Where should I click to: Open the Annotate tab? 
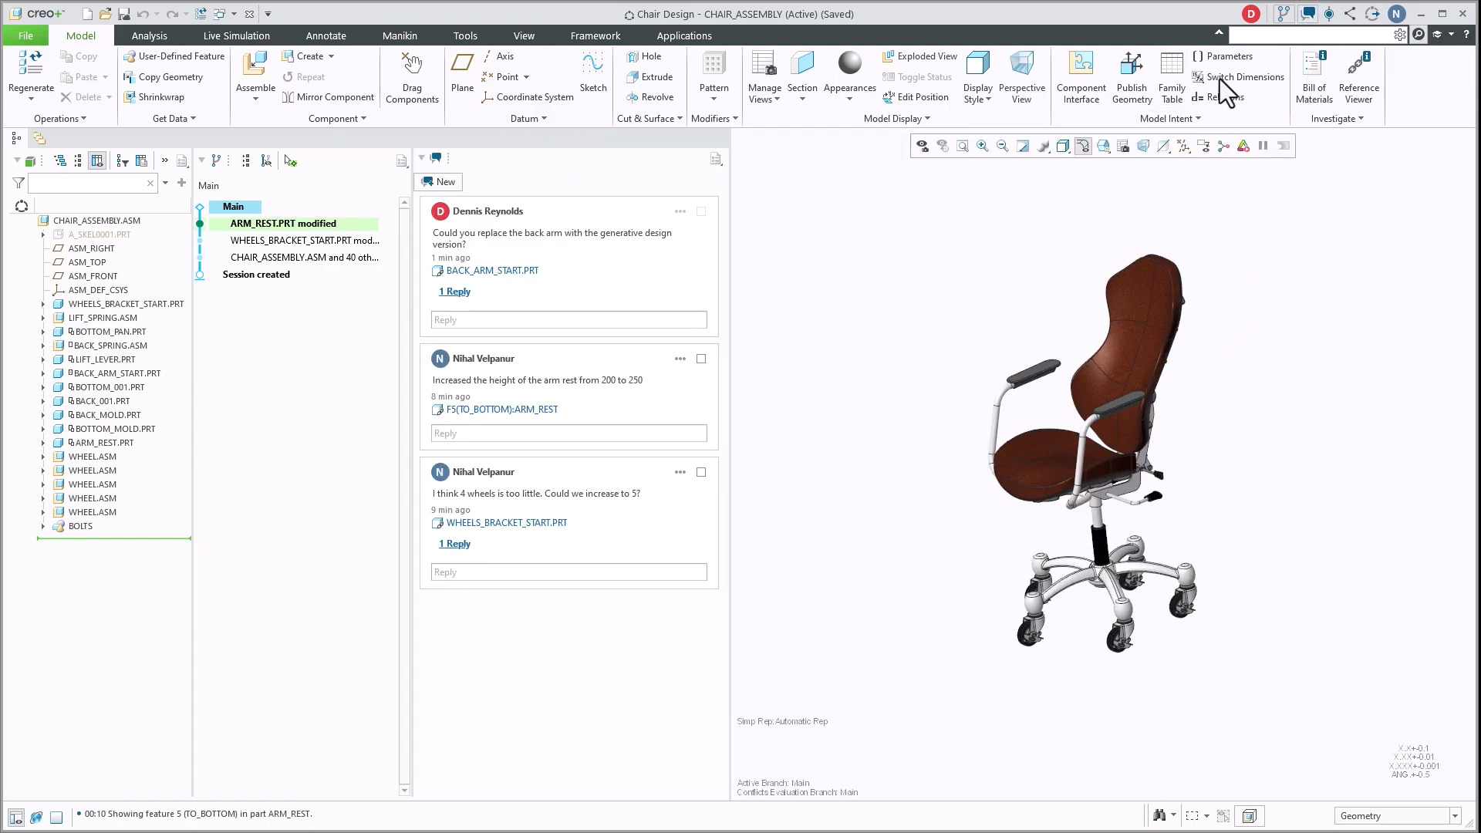(326, 35)
